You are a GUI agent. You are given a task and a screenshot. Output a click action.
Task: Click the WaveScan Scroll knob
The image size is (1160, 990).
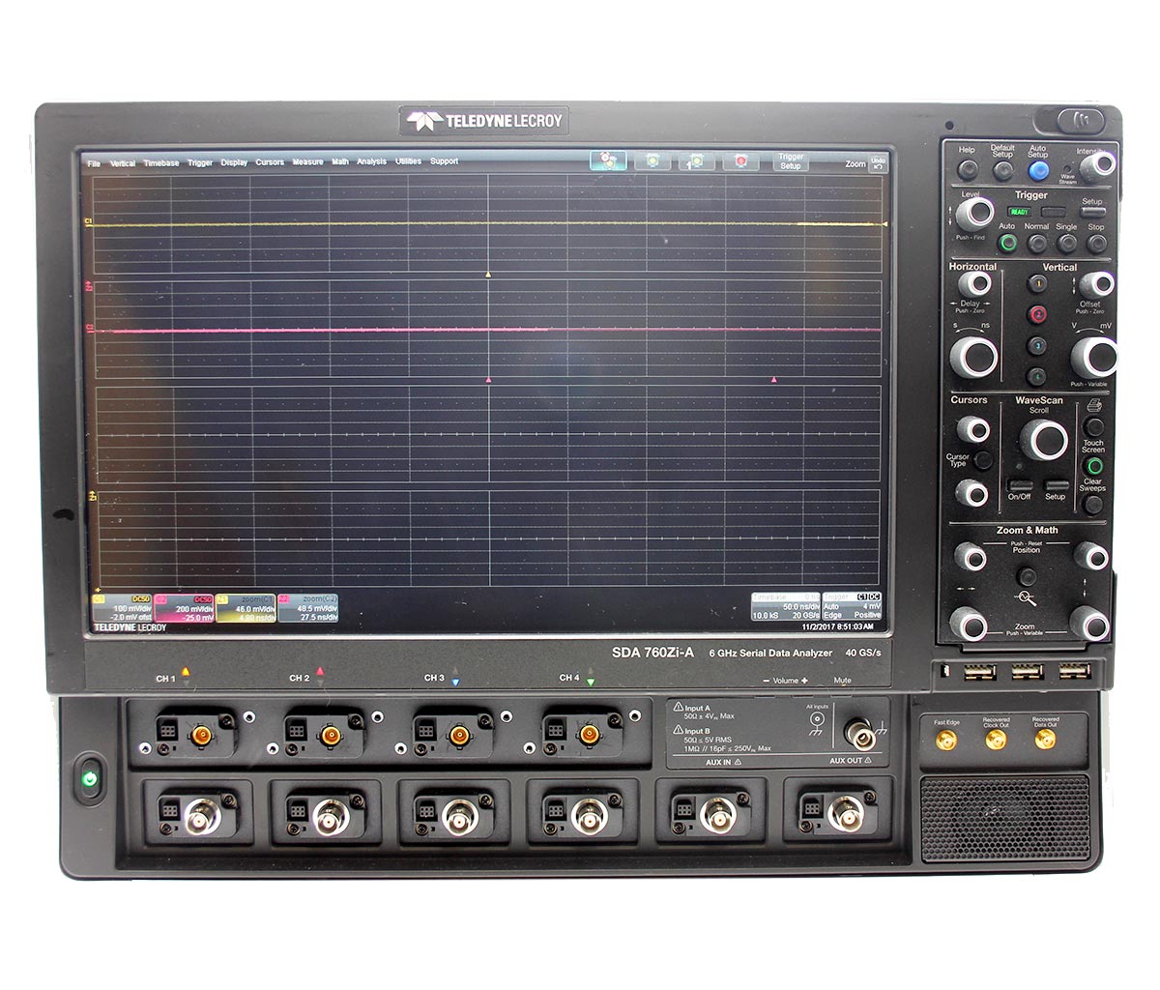[x=1042, y=440]
